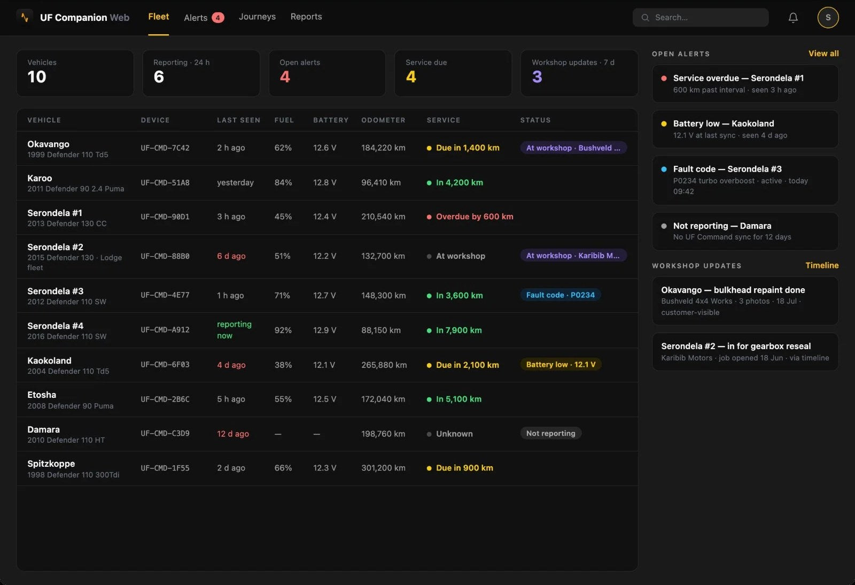Open Serondela #2 gearbox reseal update
The image size is (855, 585).
(x=745, y=352)
